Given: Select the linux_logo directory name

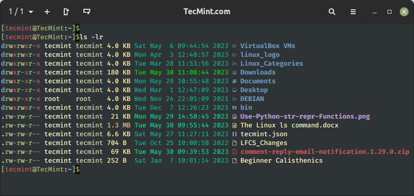Looking at the screenshot, I should coord(260,55).
